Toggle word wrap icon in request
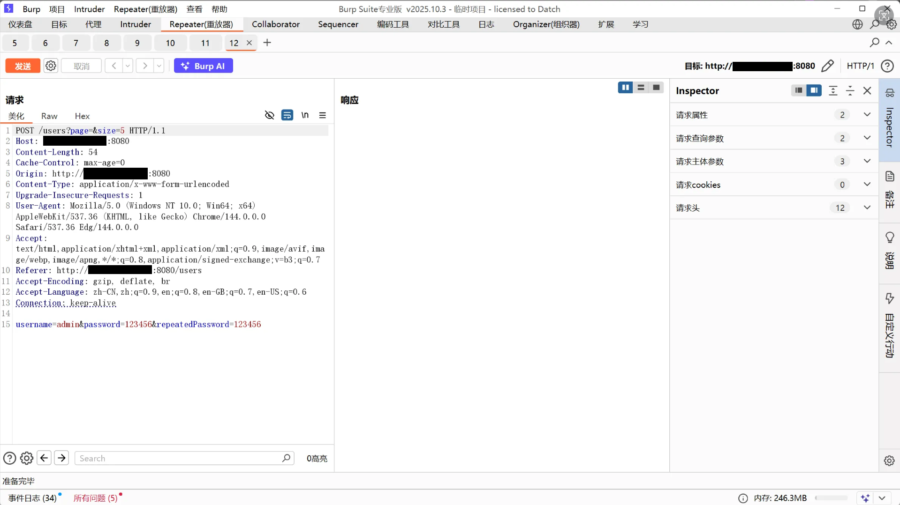This screenshot has width=900, height=505. tap(287, 115)
